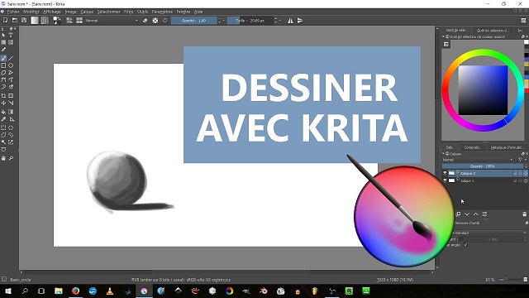Switch to the Historique d'annulation tab
The width and height of the screenshot is (529, 298).
507,147
